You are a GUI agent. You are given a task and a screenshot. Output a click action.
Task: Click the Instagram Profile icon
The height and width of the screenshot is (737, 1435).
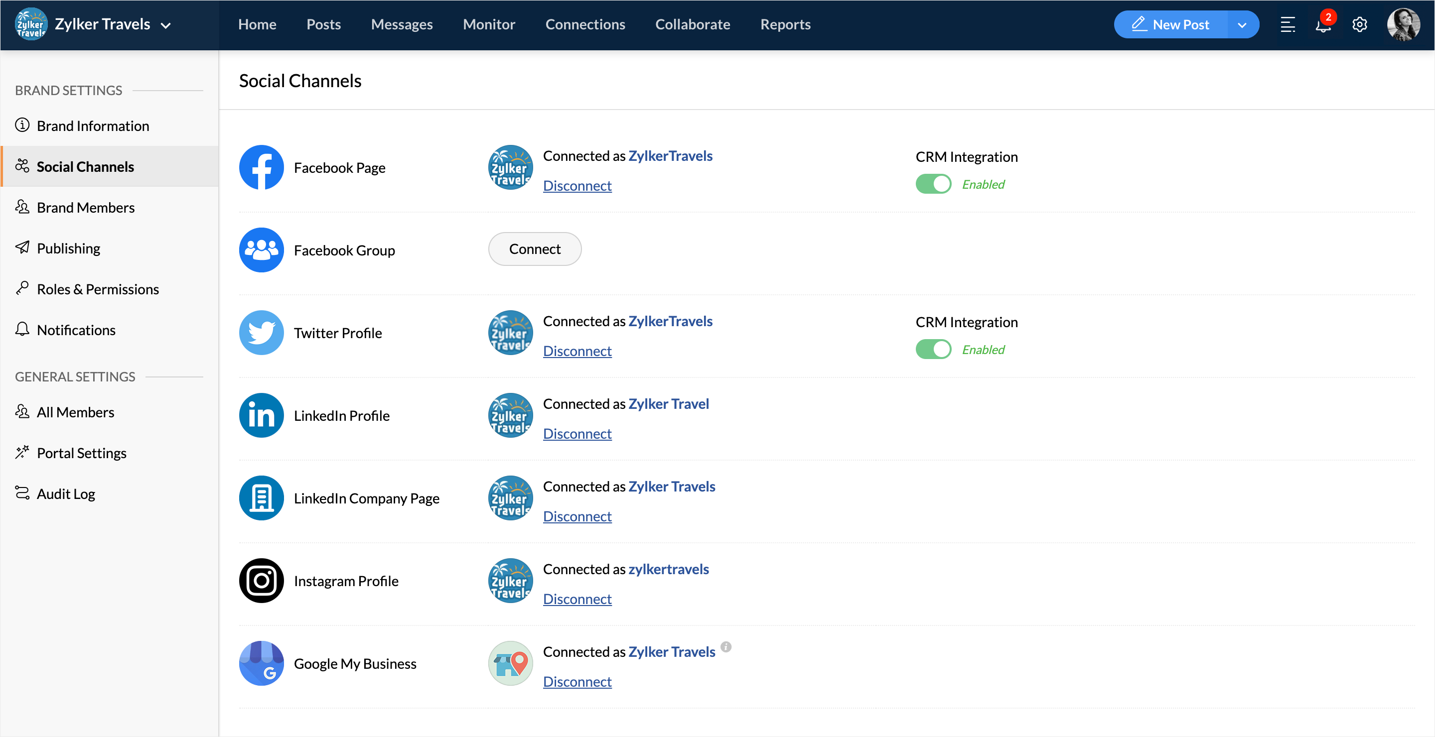tap(261, 581)
